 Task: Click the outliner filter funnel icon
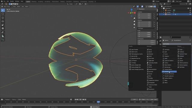coord(187,4)
